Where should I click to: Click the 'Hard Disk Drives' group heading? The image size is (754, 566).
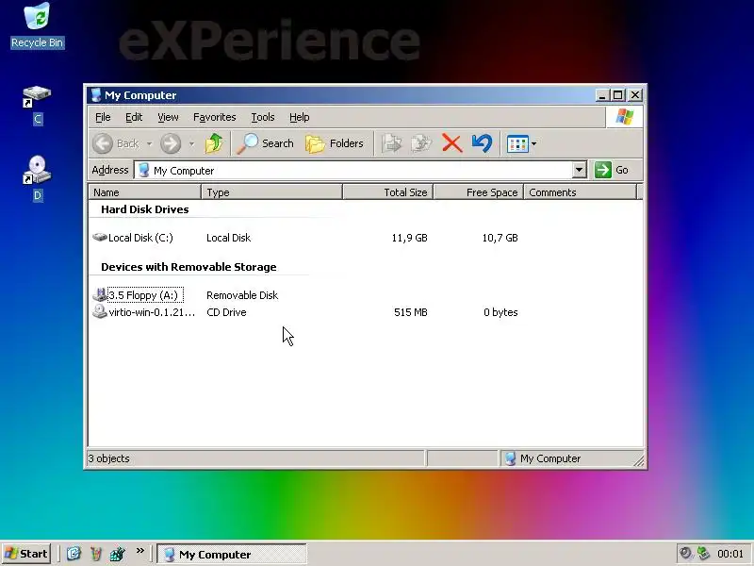(145, 209)
